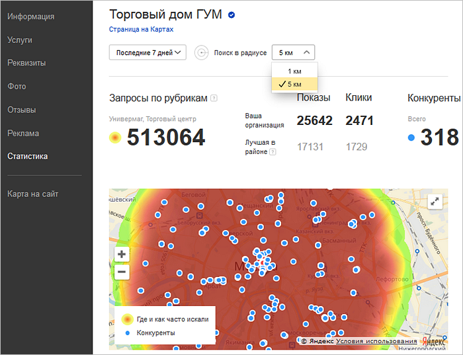Choose the 1 км option from the list
The height and width of the screenshot is (355, 463).
[x=294, y=71]
